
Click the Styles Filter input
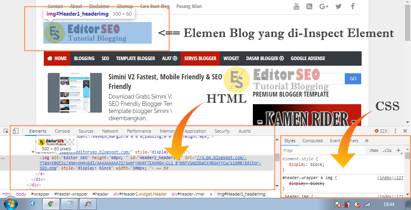[324, 150]
